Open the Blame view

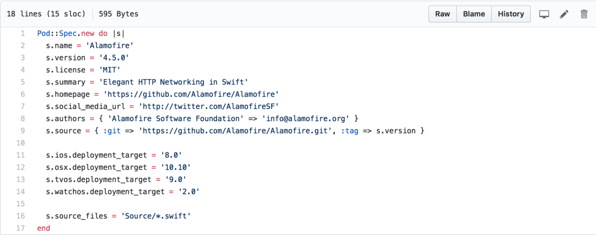[474, 14]
